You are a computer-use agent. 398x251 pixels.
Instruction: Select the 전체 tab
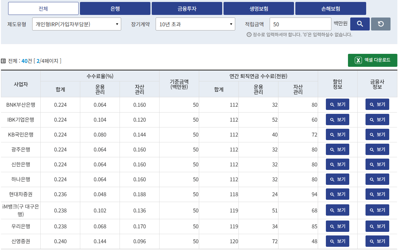point(43,8)
